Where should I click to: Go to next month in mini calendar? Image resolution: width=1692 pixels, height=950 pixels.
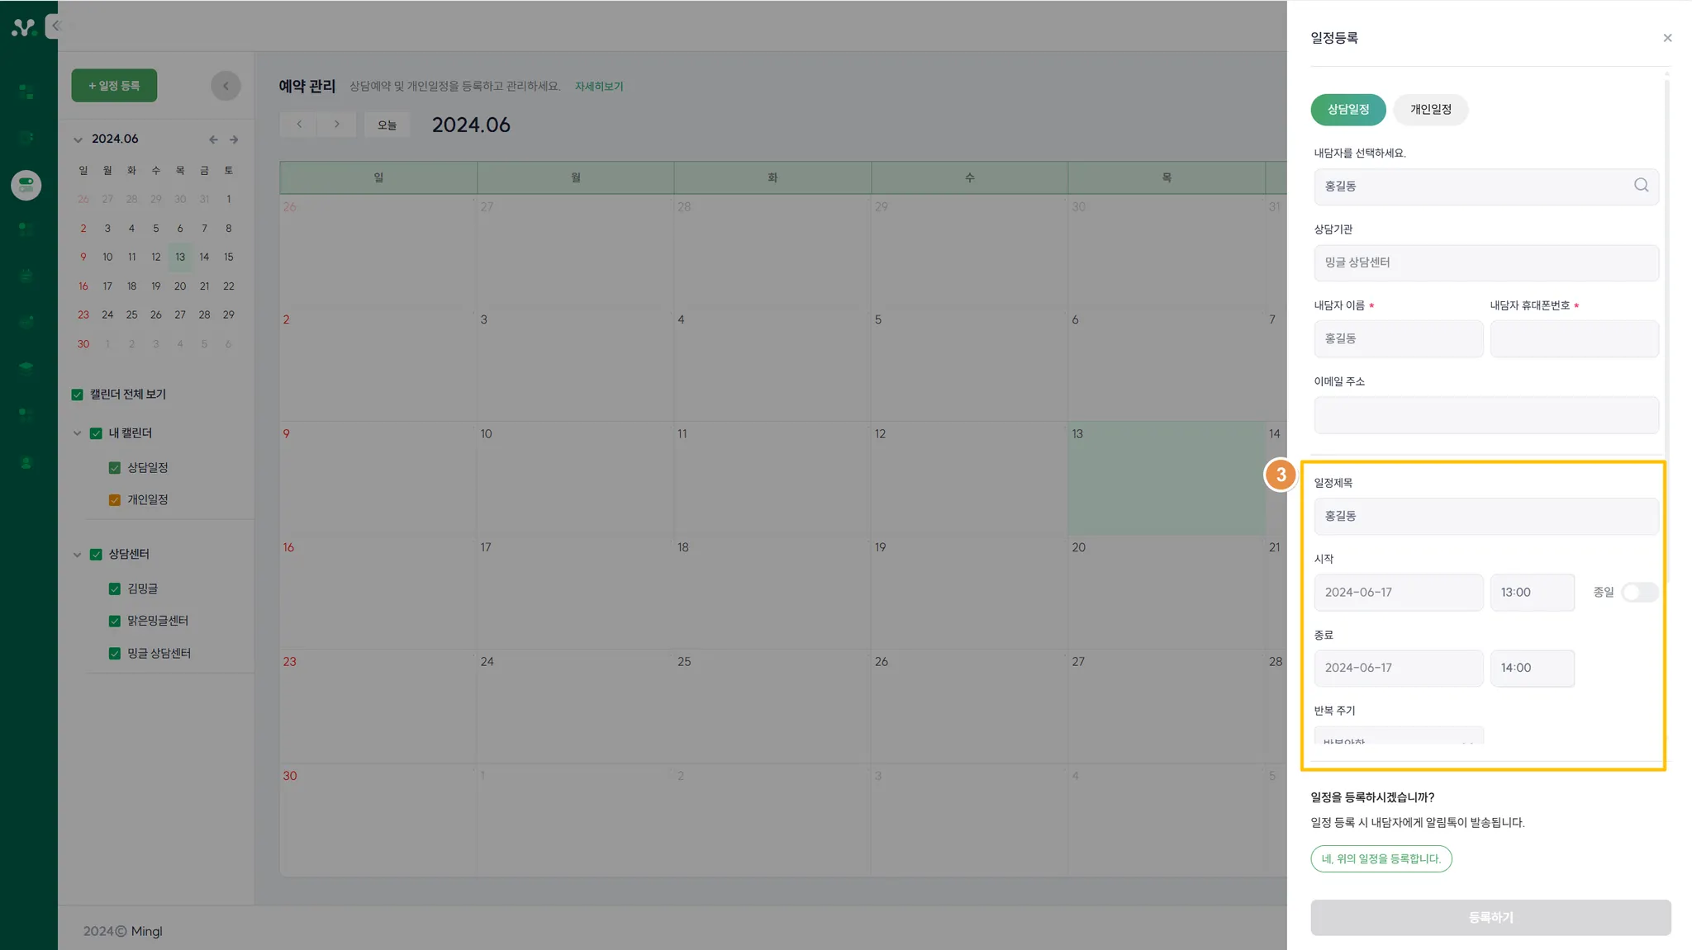pos(234,139)
